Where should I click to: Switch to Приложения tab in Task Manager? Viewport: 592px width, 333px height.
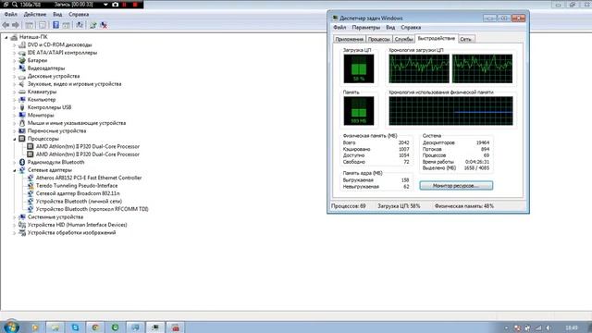pyautogui.click(x=350, y=39)
